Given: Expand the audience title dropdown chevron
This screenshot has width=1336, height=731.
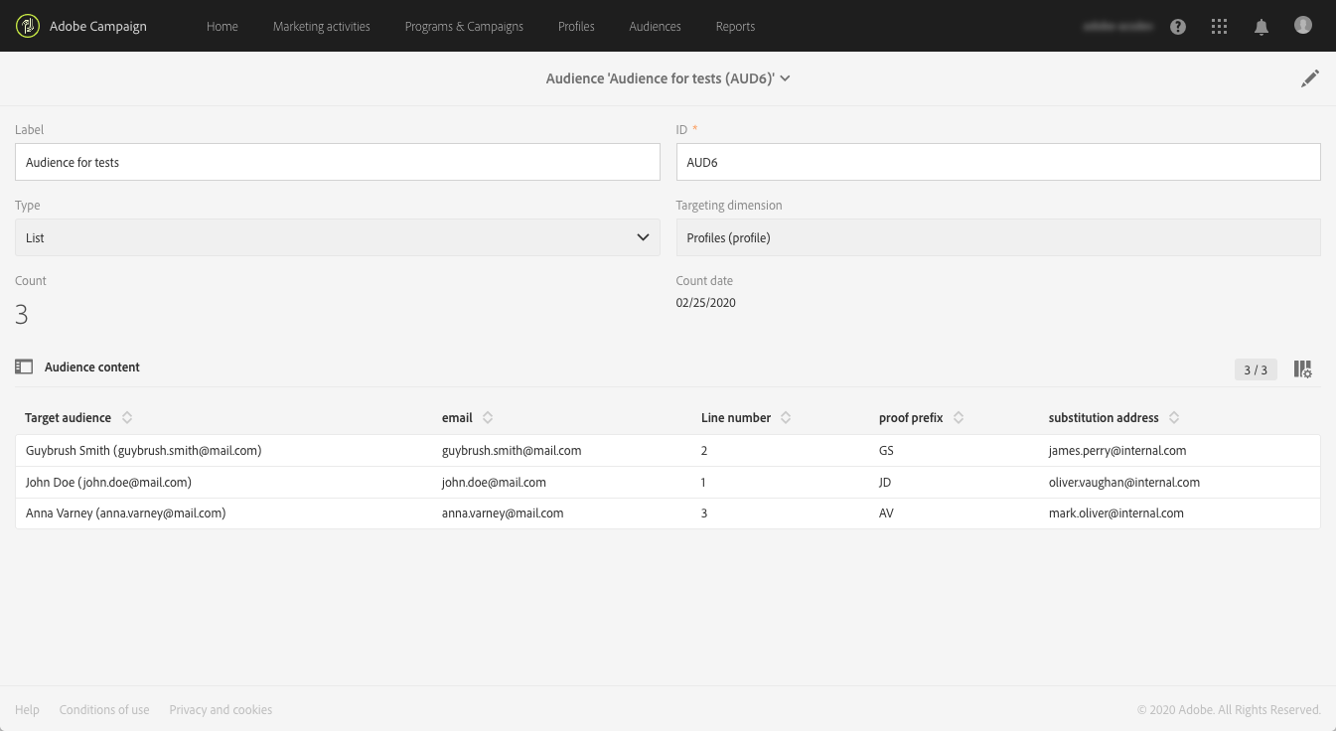Looking at the screenshot, I should (x=785, y=78).
